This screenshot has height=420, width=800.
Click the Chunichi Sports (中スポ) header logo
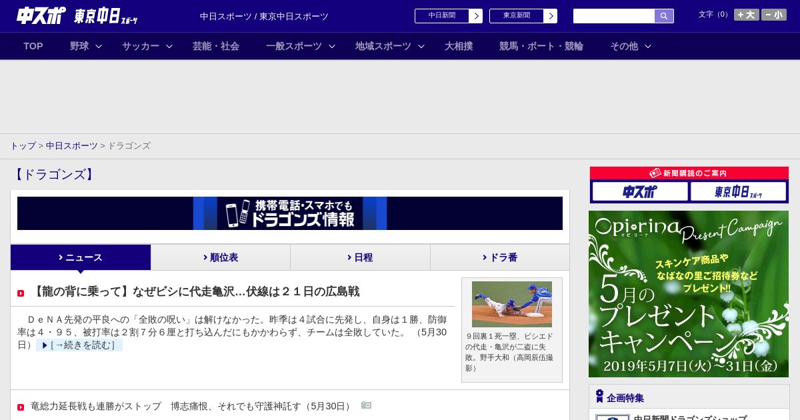[41, 15]
